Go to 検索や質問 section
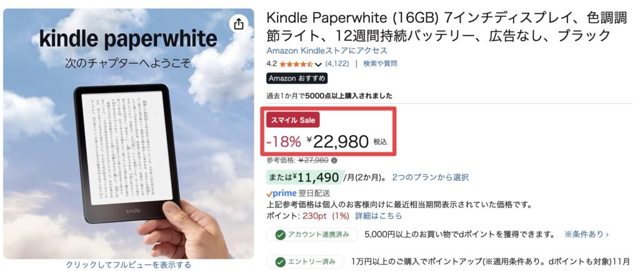Image resolution: width=640 pixels, height=271 pixels. (380, 64)
